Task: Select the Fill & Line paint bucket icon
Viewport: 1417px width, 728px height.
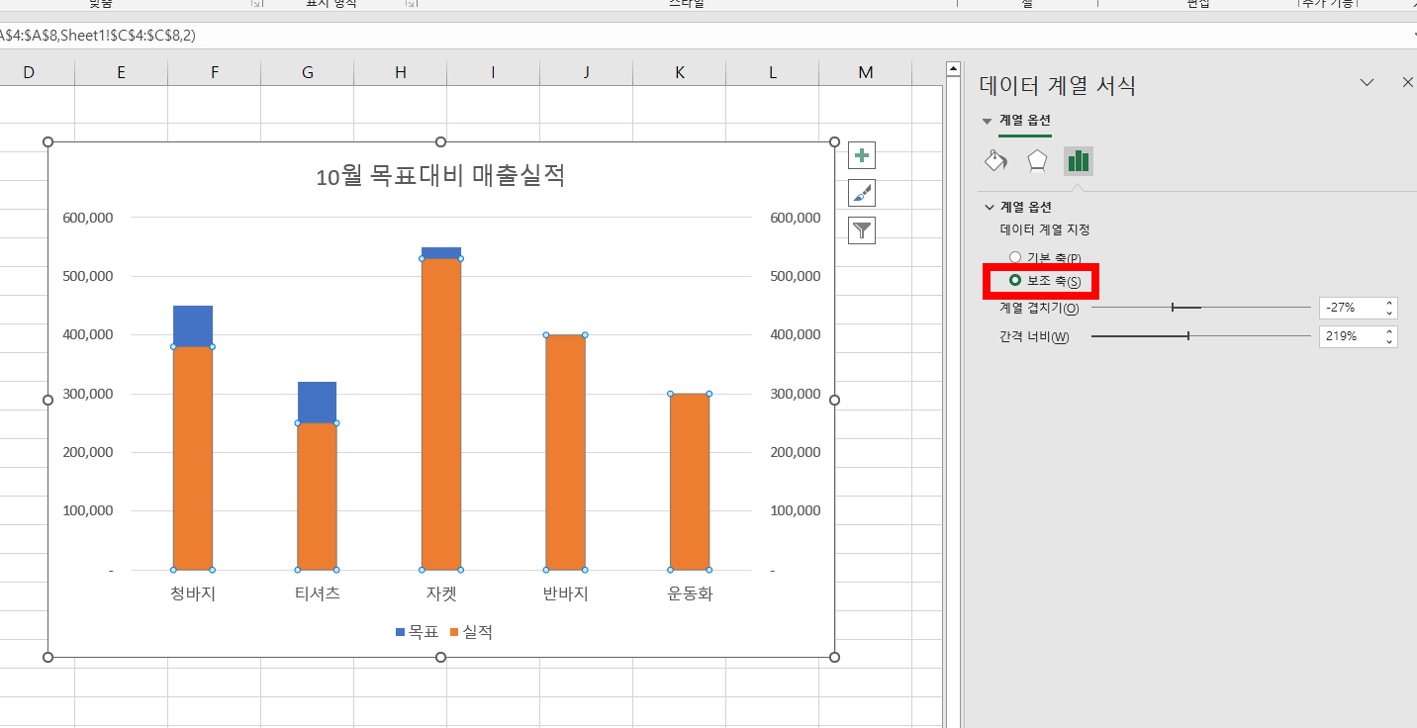Action: pyautogui.click(x=995, y=161)
